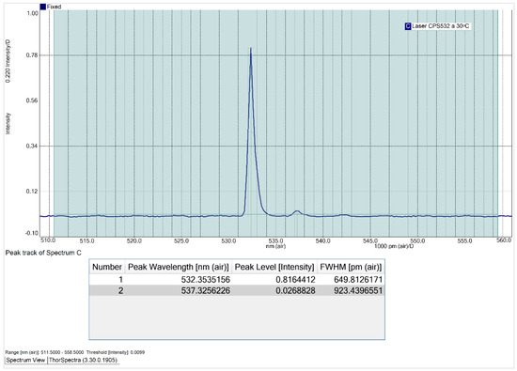This screenshot has width=517, height=371.
Task: Click the y-axis tick label 0.78
Action: coord(32,55)
